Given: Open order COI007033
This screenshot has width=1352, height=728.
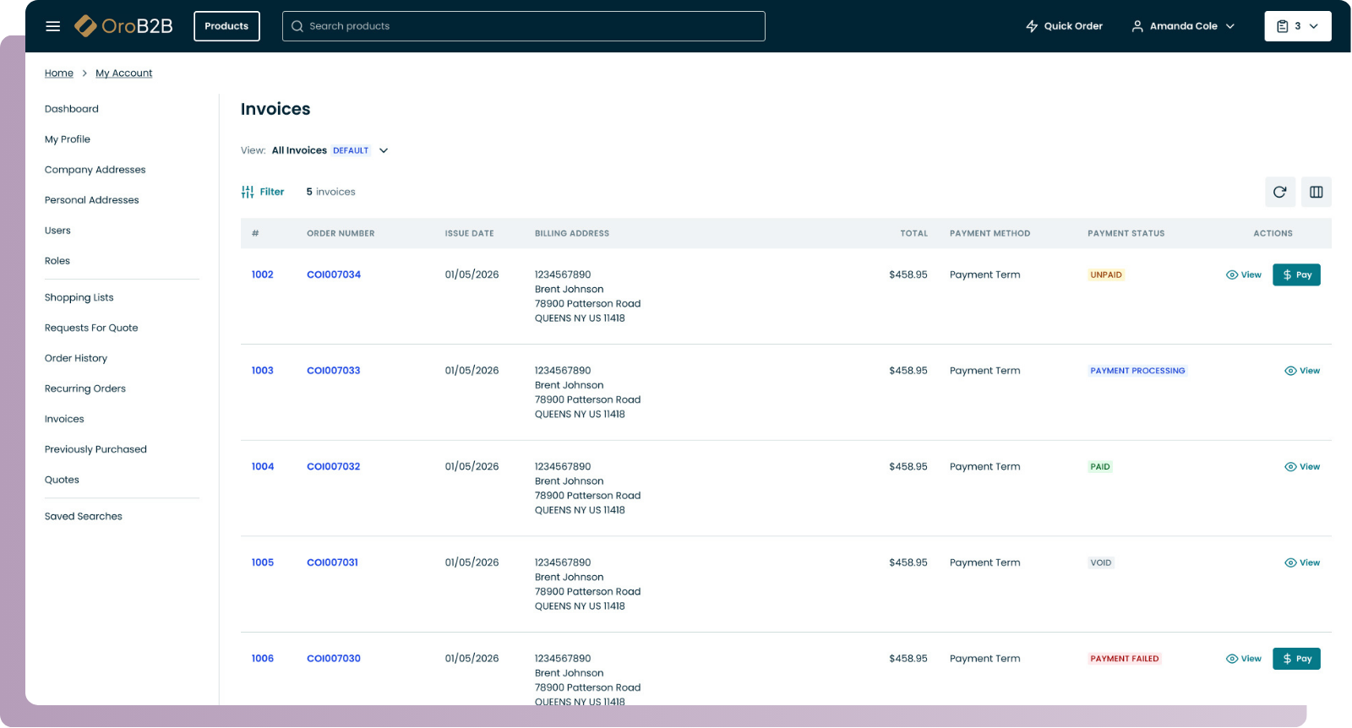Looking at the screenshot, I should (x=333, y=371).
